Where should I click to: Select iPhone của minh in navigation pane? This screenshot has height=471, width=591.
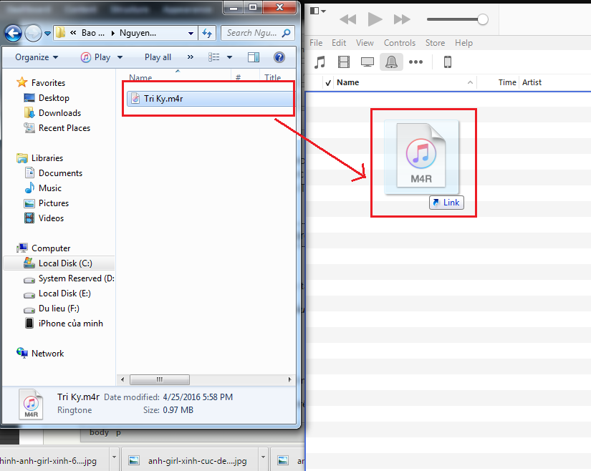70,324
